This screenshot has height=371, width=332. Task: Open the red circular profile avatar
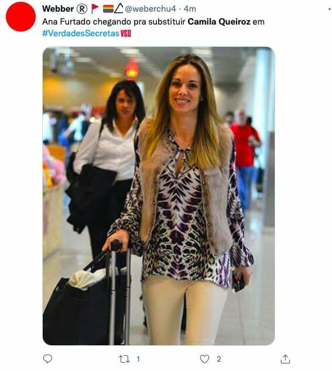coord(21,16)
